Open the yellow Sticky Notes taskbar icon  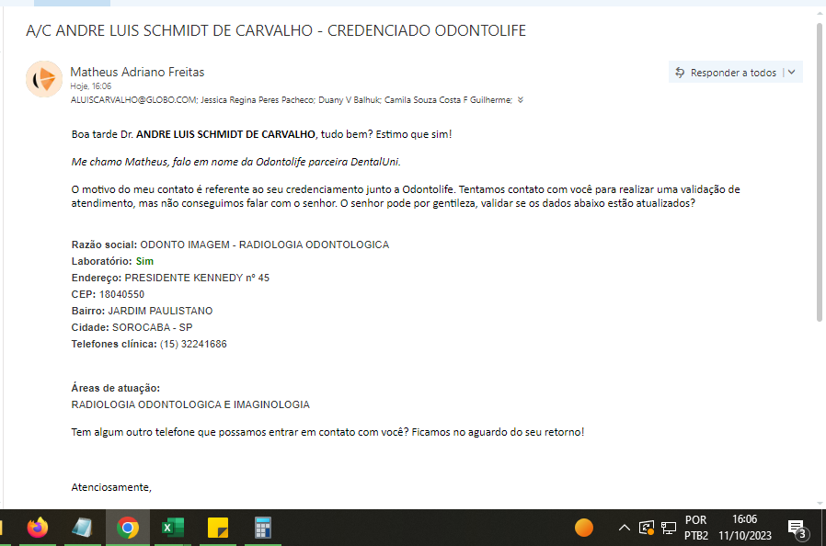(218, 528)
